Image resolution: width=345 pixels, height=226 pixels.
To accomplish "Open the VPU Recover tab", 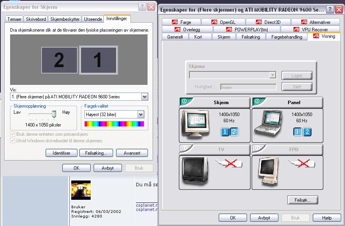I will tap(310, 29).
